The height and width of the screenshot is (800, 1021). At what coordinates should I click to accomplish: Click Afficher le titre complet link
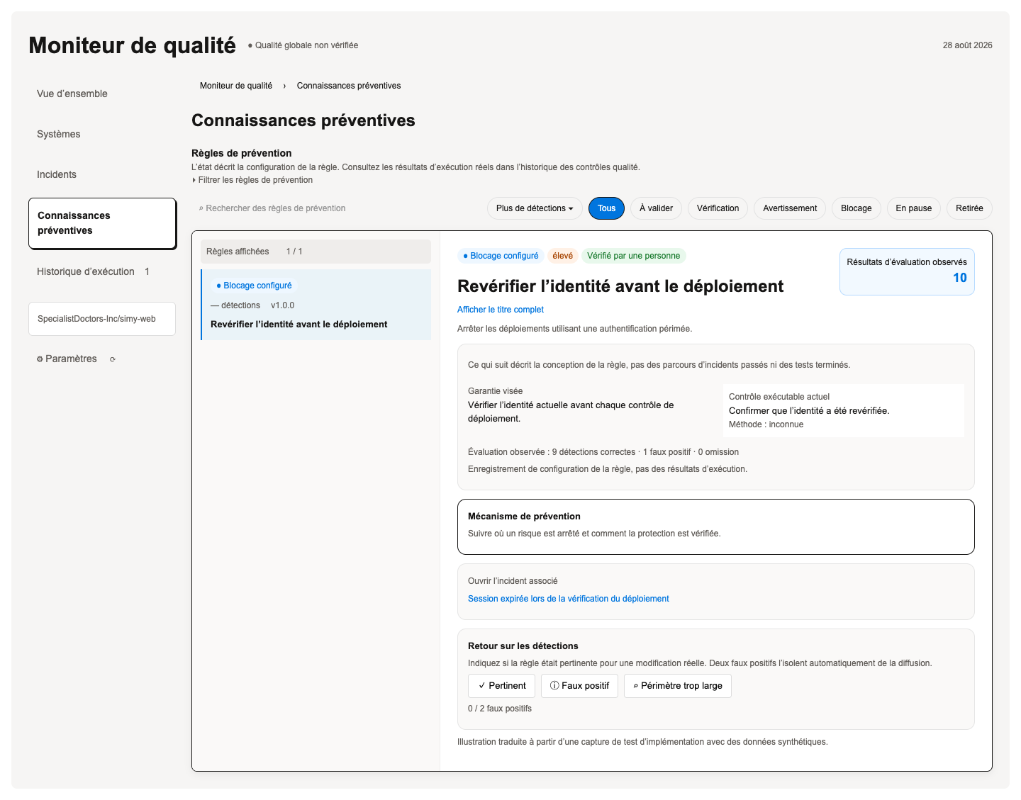point(501,310)
